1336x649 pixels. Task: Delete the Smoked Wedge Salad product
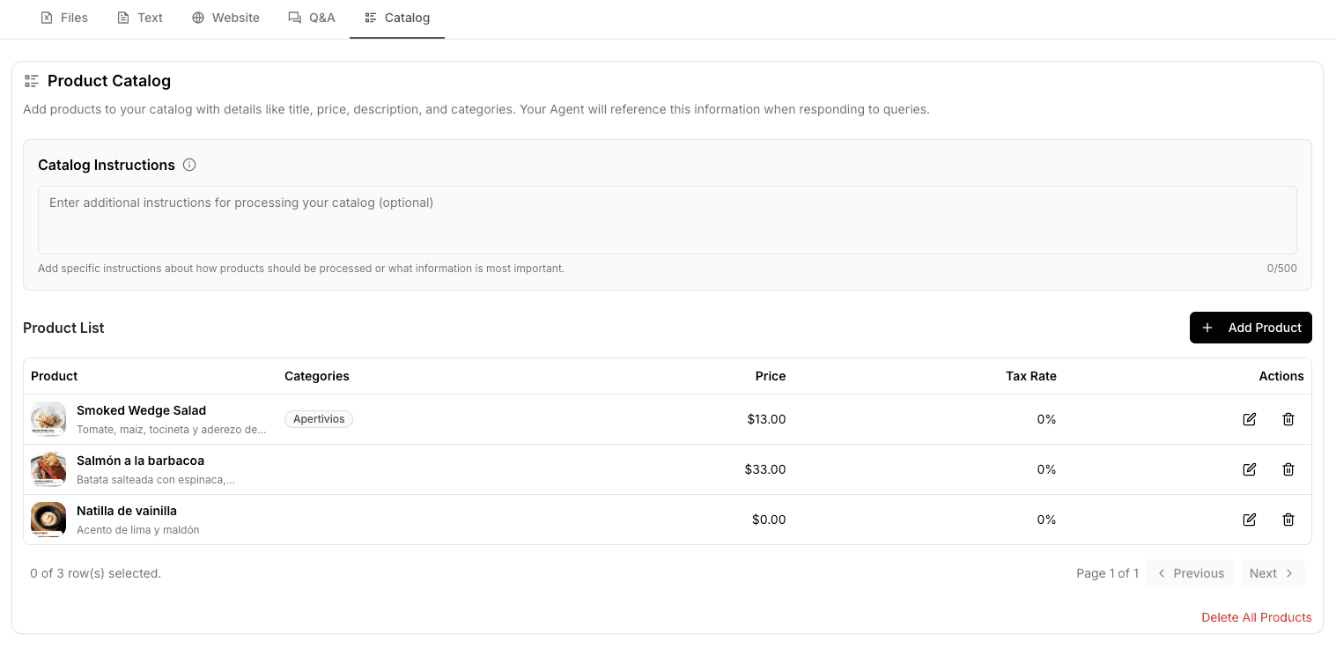coord(1288,419)
